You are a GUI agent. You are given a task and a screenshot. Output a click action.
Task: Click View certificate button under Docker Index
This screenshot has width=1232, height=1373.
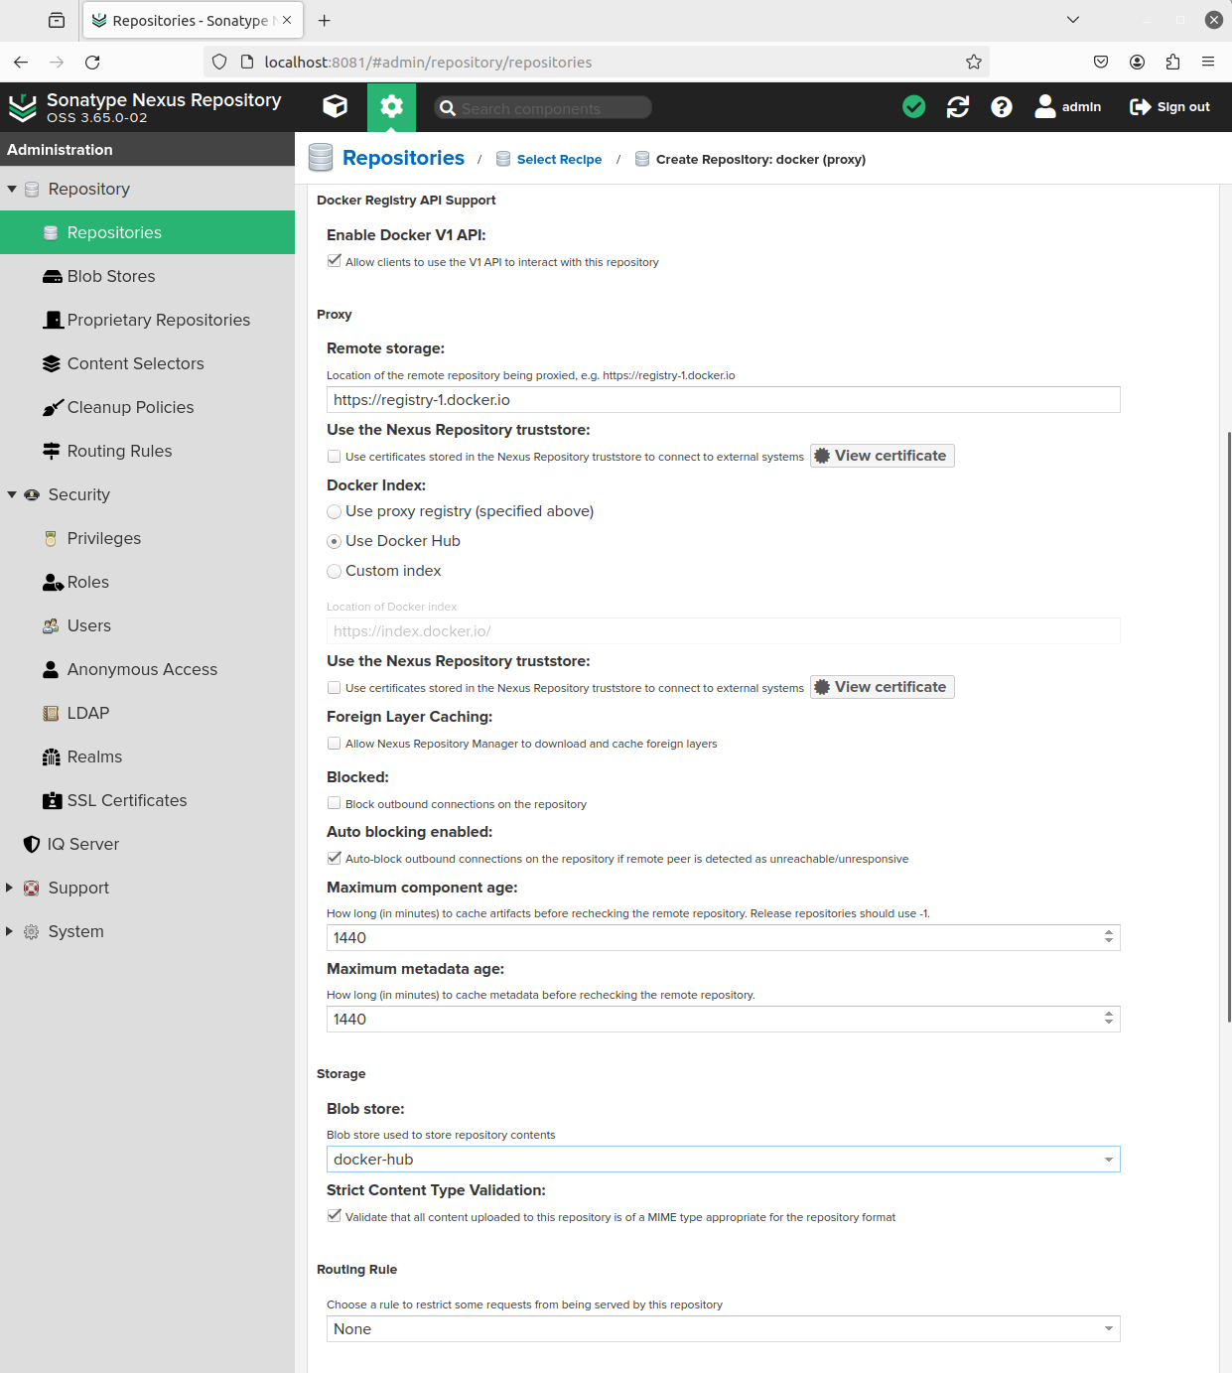click(x=882, y=687)
